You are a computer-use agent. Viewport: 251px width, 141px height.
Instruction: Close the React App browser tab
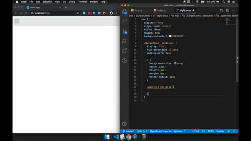click(x=60, y=7)
